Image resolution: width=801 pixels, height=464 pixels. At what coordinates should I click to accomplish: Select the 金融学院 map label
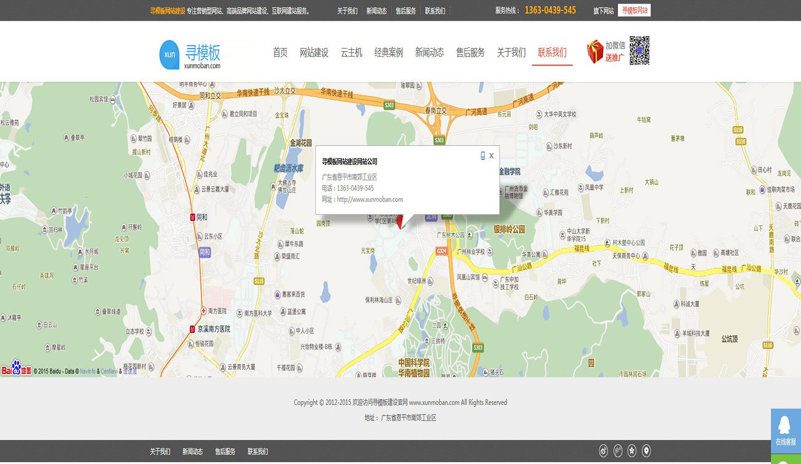pyautogui.click(x=510, y=172)
